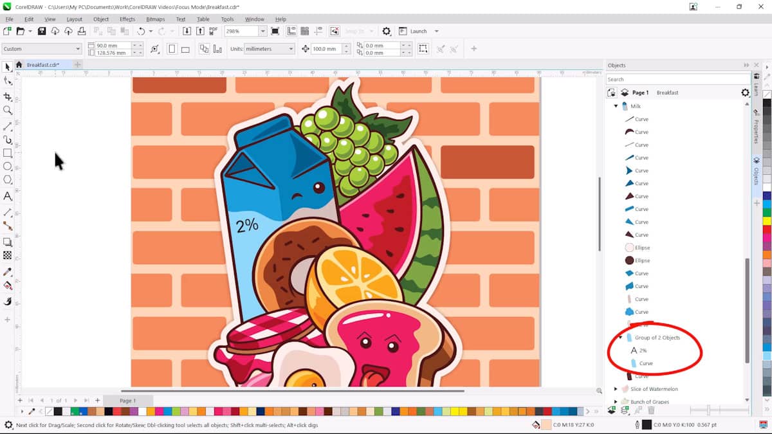
Task: Open the Units dropdown set to millimeters
Action: tap(270, 48)
